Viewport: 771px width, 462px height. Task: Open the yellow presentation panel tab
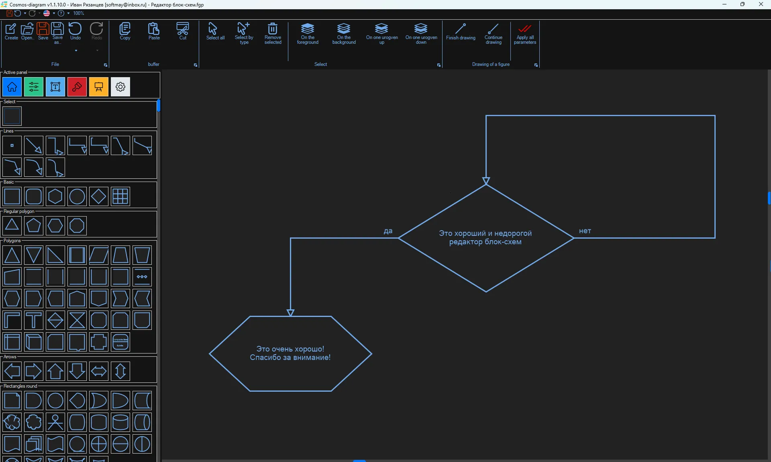[99, 87]
